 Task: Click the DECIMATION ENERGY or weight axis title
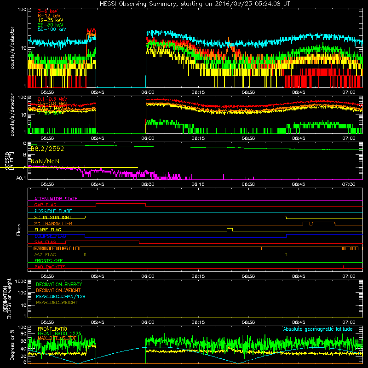(7, 299)
